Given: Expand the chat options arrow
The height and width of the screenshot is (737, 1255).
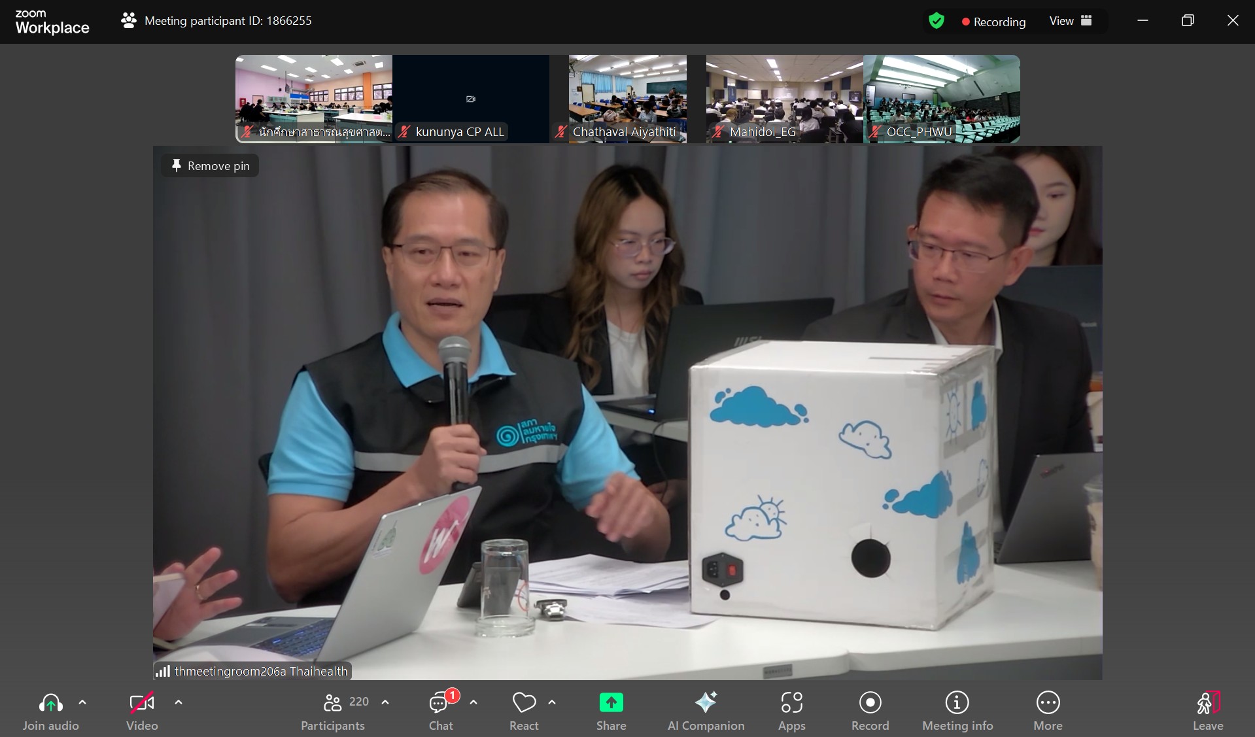Looking at the screenshot, I should click(473, 702).
